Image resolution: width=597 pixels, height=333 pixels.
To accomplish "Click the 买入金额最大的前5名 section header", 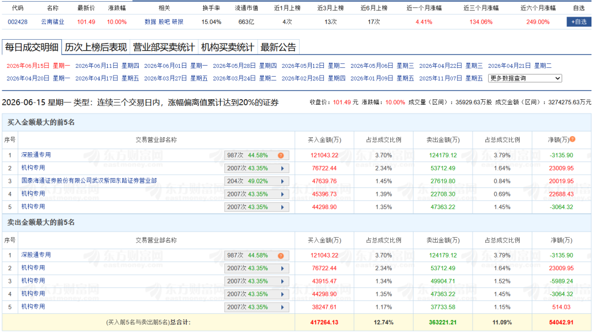I will [x=41, y=122].
